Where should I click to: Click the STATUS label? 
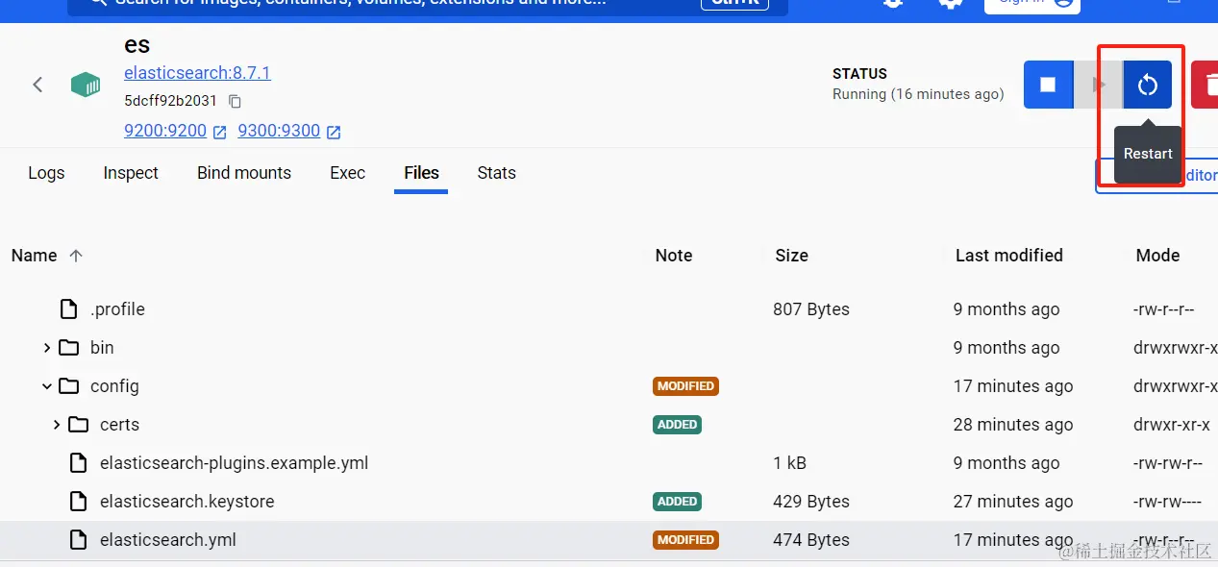(859, 74)
